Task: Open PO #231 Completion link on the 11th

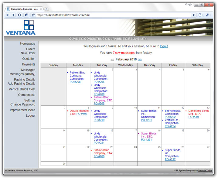Action: [x=146, y=120]
